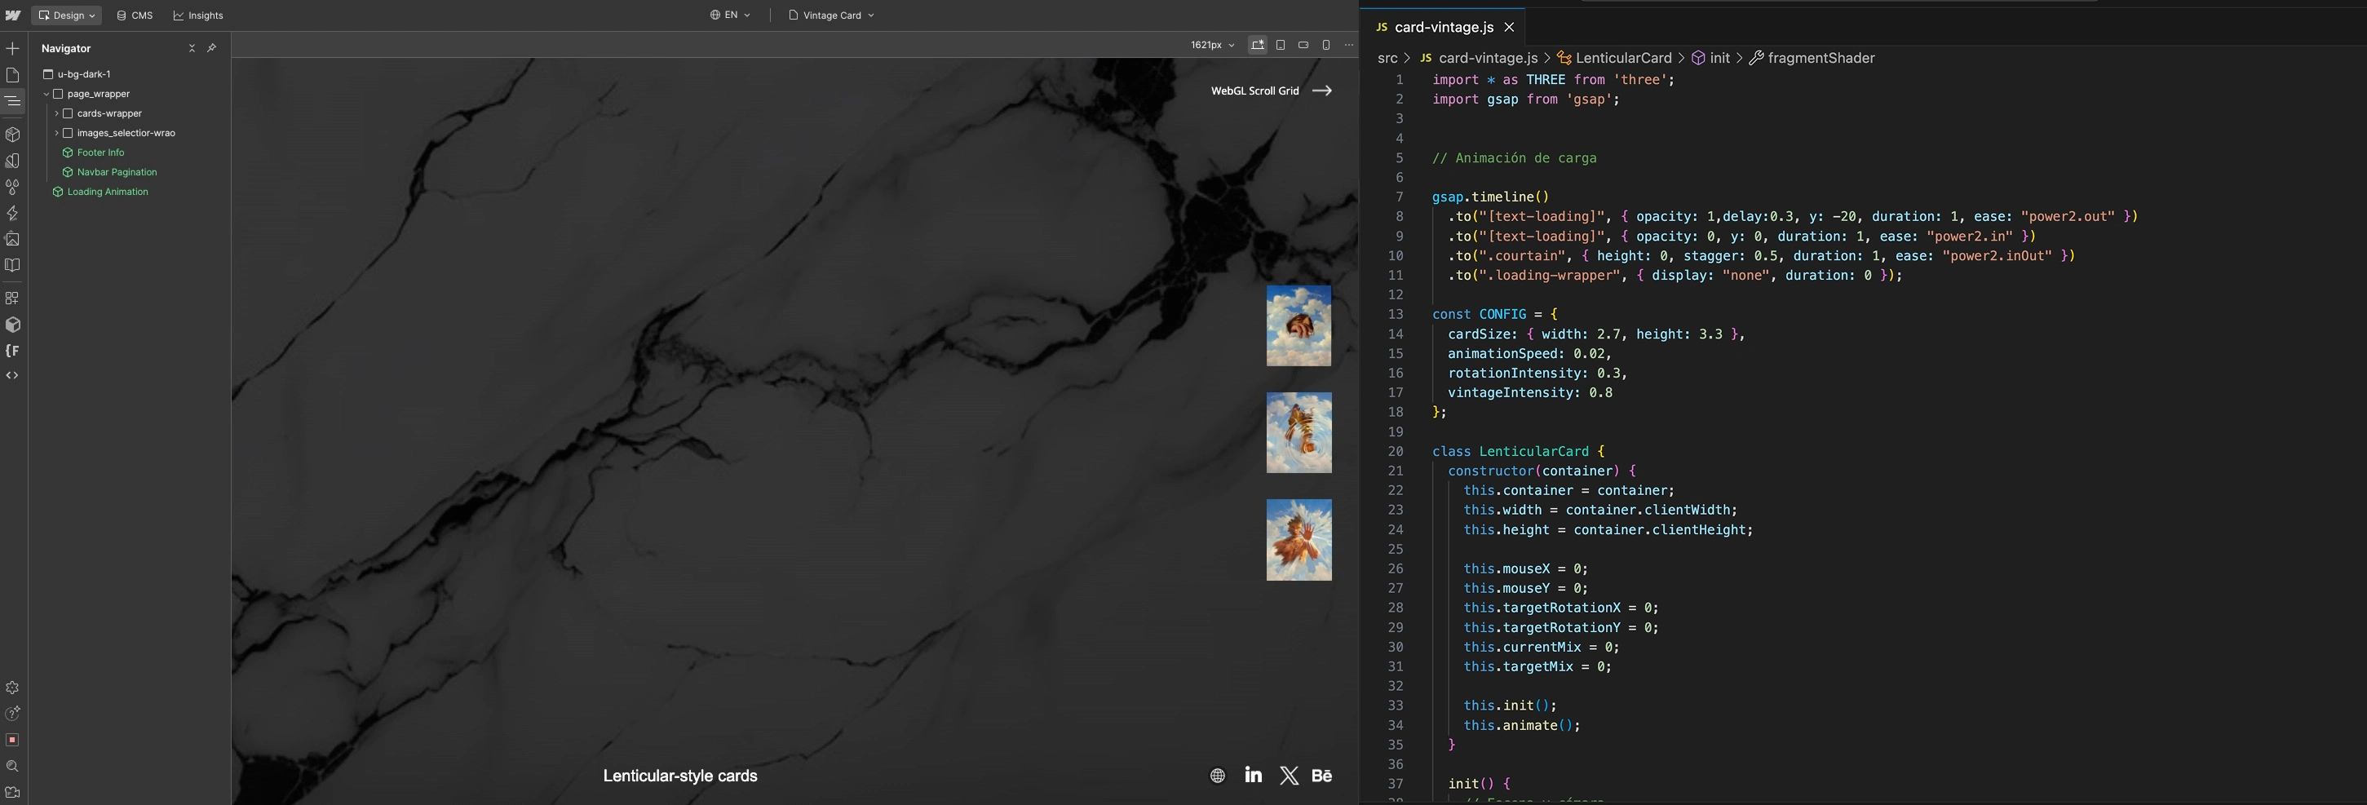Screen dimensions: 2367x805
Task: Open the Assets image panel
Action: coord(12,239)
